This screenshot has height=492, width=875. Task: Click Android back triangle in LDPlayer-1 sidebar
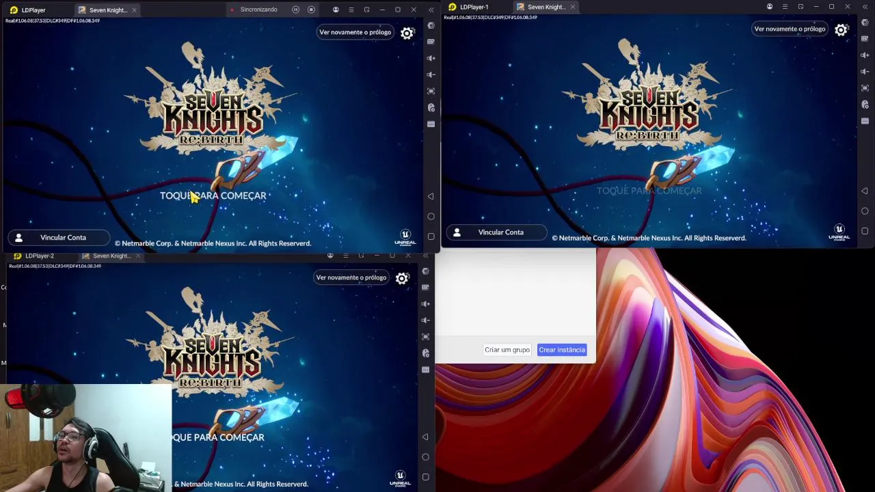(865, 191)
